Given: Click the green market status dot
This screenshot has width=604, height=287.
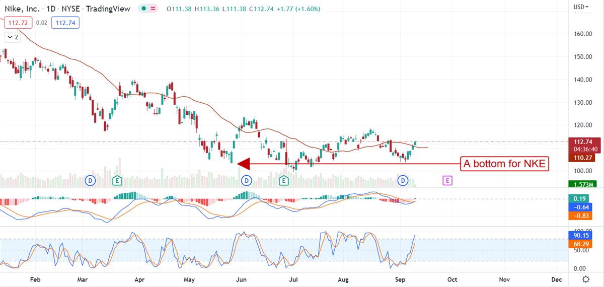Looking at the screenshot, I should 144,9.
